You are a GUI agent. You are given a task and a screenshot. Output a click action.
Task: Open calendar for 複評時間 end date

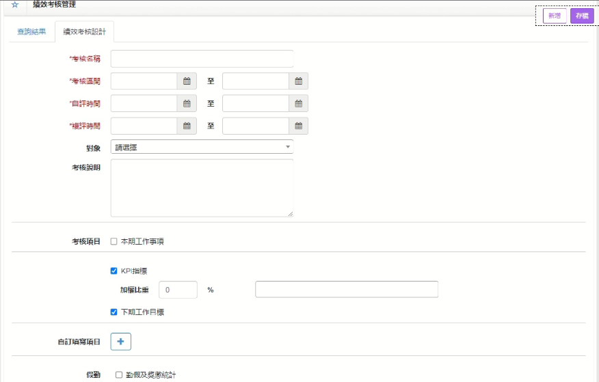pos(299,126)
